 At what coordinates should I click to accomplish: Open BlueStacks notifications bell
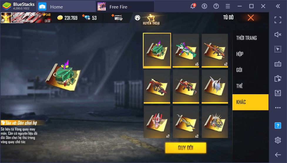tap(193, 6)
